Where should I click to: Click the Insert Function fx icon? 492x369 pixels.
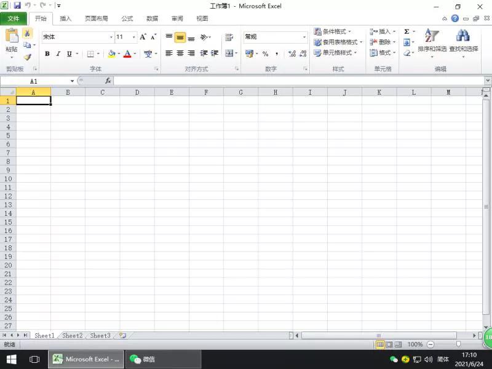(x=108, y=81)
